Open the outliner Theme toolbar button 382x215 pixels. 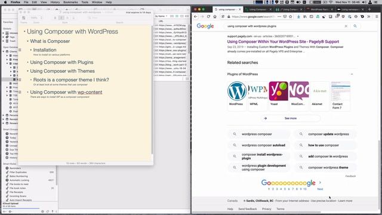[x=24, y=18]
